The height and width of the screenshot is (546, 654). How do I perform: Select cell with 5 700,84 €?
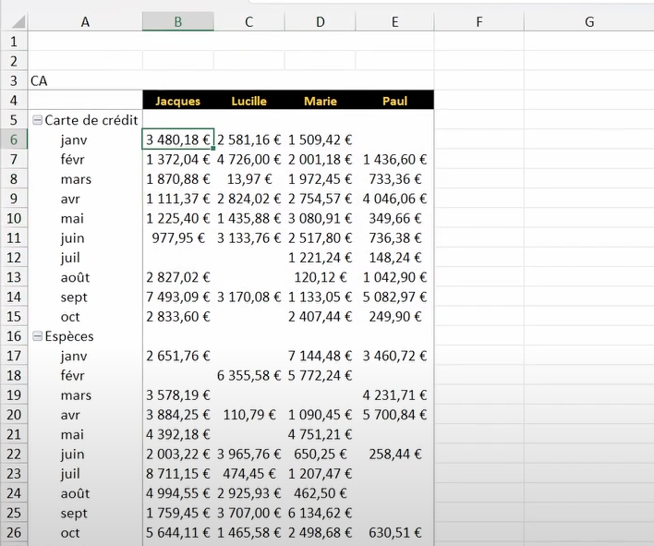click(x=394, y=415)
